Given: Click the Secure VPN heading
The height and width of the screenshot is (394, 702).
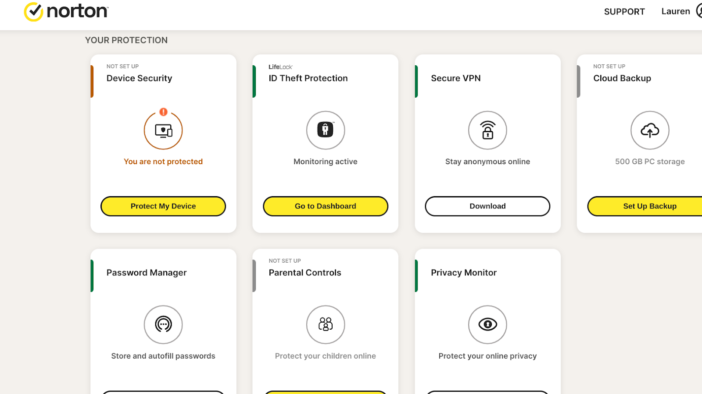Looking at the screenshot, I should tap(456, 78).
